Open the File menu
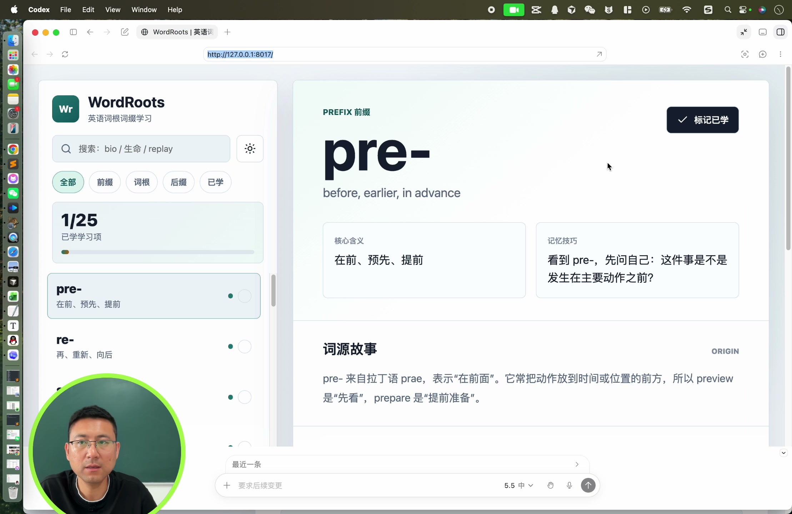This screenshot has width=792, height=514. coord(66,10)
